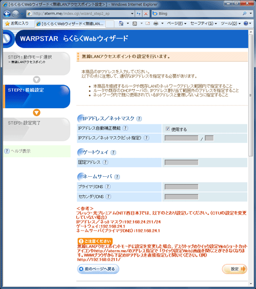Click the browser back arrow button
Viewport: 256px width, 289px height.
coord(7,14)
